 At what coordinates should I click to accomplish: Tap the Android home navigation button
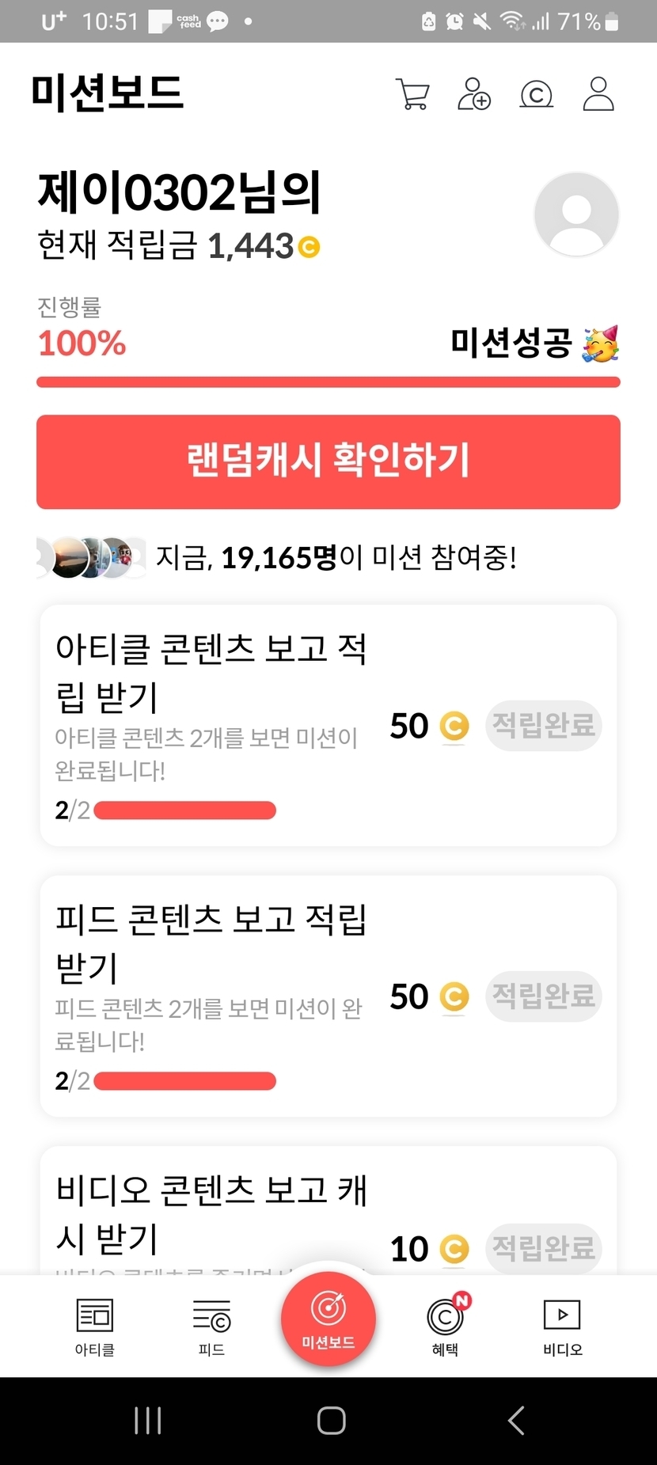tap(331, 1421)
